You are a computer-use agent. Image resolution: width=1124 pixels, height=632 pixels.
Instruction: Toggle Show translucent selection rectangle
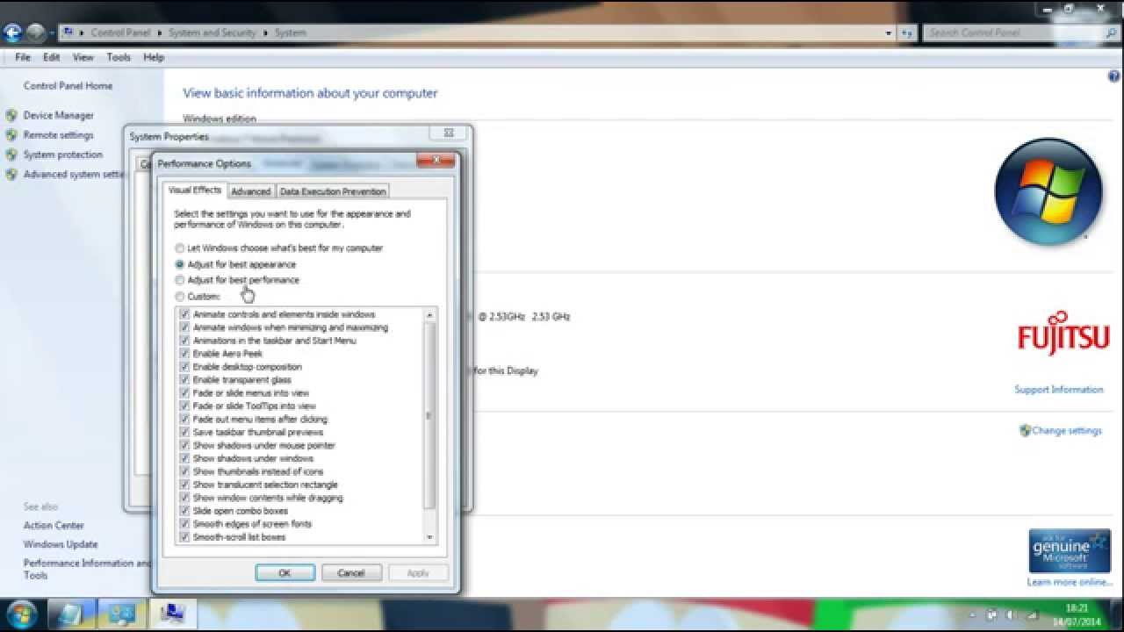(184, 485)
